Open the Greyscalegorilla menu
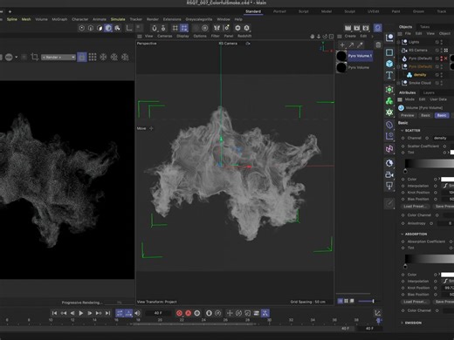Image resolution: width=454 pixels, height=340 pixels. tap(199, 19)
